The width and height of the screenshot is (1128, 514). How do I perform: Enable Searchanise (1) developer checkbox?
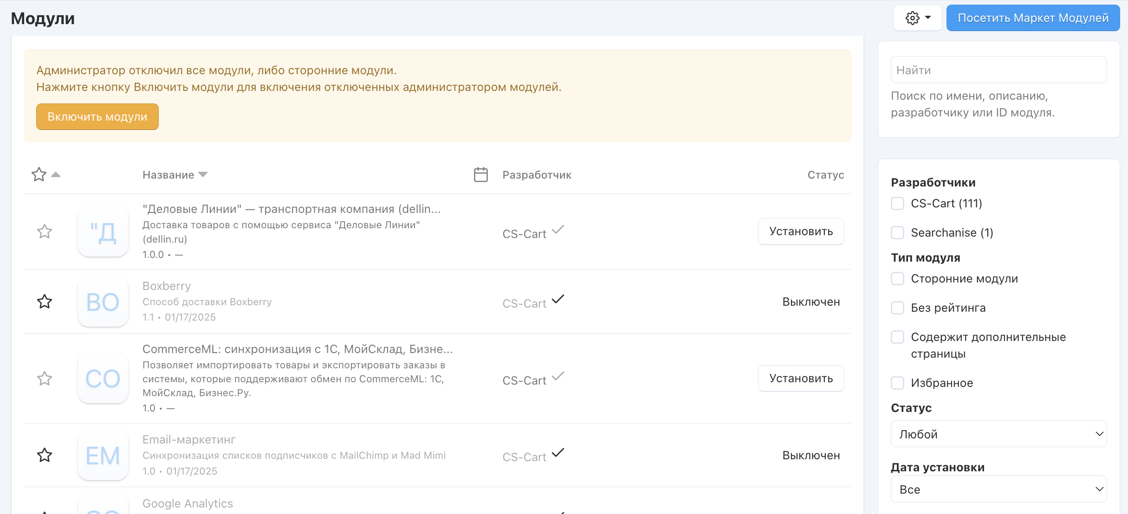[x=898, y=233]
